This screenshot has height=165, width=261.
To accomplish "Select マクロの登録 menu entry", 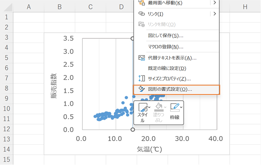I will pos(166,47).
